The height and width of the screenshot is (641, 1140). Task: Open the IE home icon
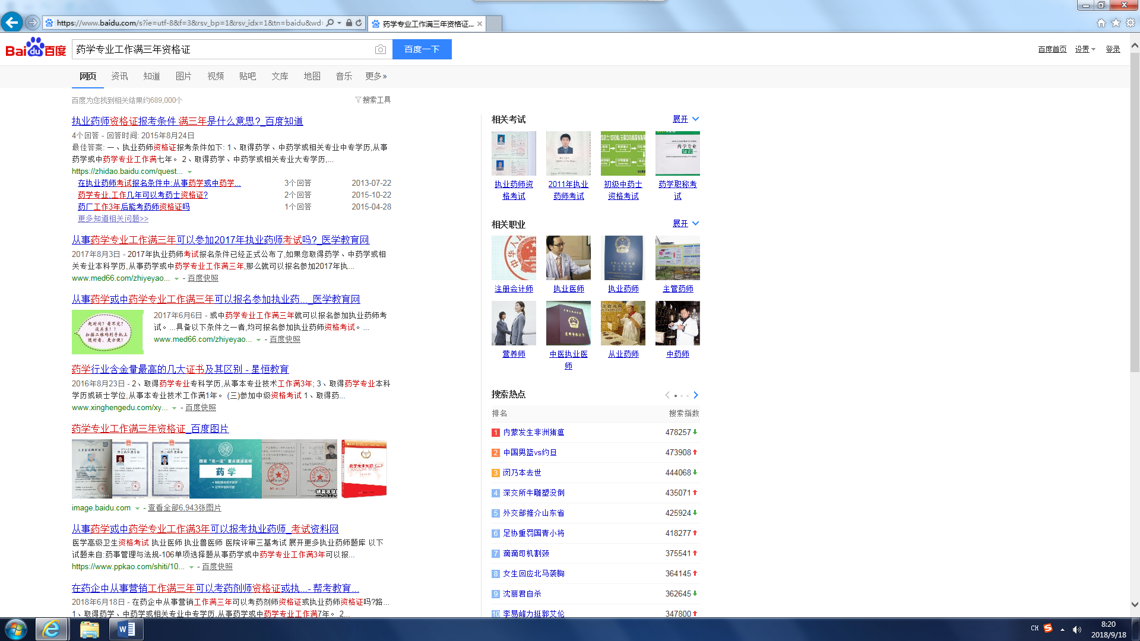(1101, 23)
